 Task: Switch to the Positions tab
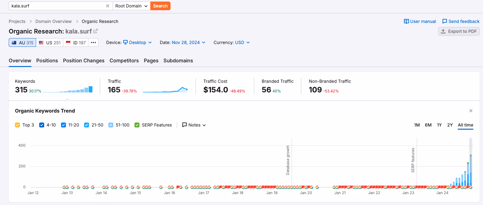(x=47, y=60)
